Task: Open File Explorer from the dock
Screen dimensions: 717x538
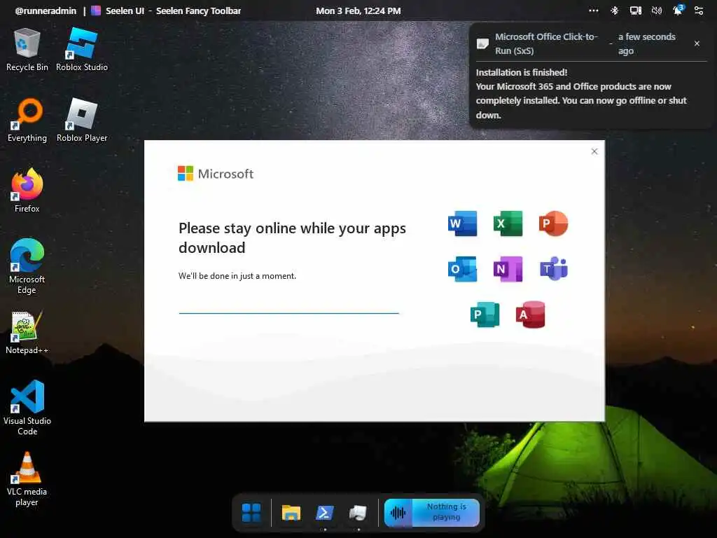Action: coord(291,513)
